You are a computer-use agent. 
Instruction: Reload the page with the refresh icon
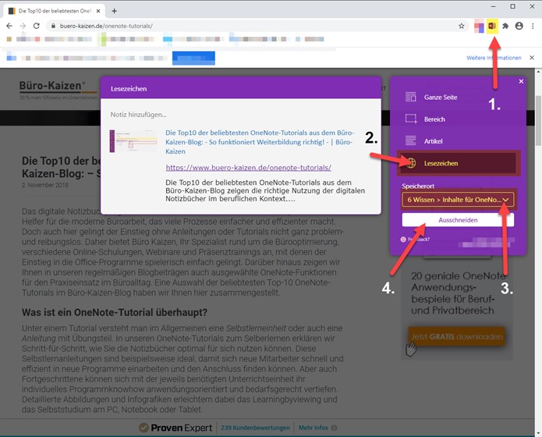pos(37,26)
